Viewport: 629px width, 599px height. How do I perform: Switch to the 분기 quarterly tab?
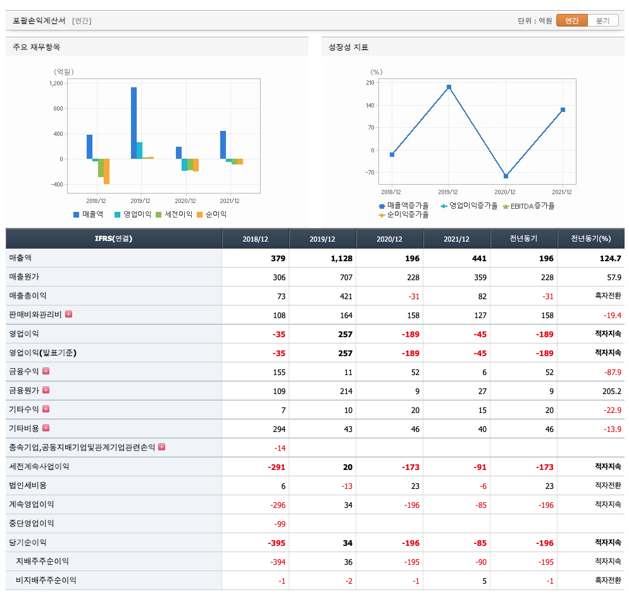pos(602,20)
